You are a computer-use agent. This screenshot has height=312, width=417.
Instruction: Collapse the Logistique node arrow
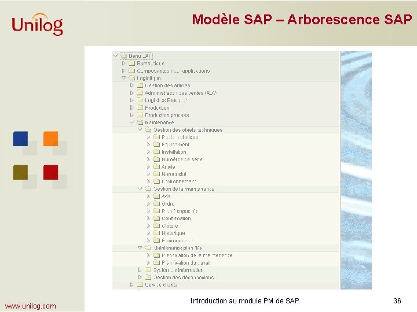point(123,78)
